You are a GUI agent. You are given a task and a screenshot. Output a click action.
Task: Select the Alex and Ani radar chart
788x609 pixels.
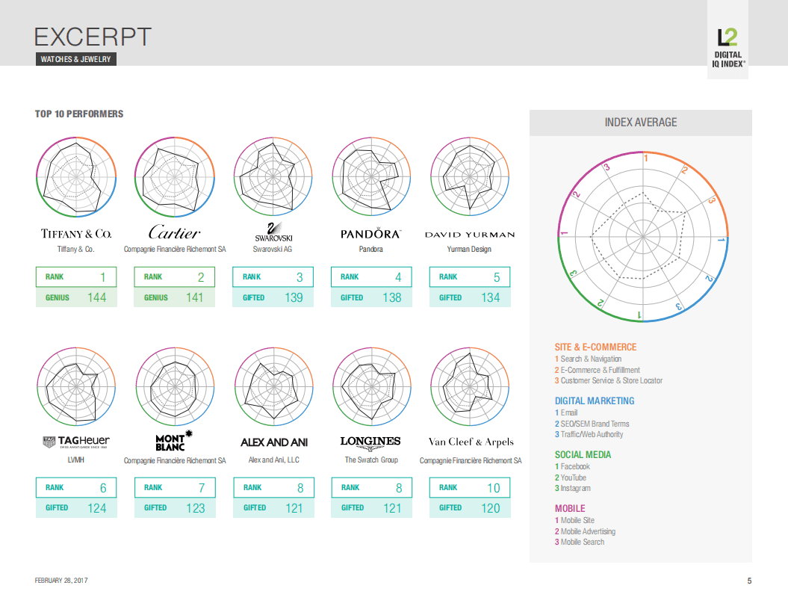click(273, 387)
